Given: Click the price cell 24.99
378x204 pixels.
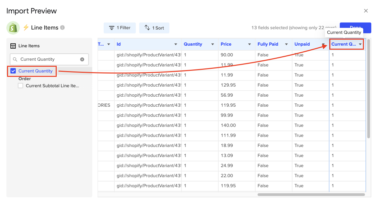Looking at the screenshot, I should pos(237,166).
